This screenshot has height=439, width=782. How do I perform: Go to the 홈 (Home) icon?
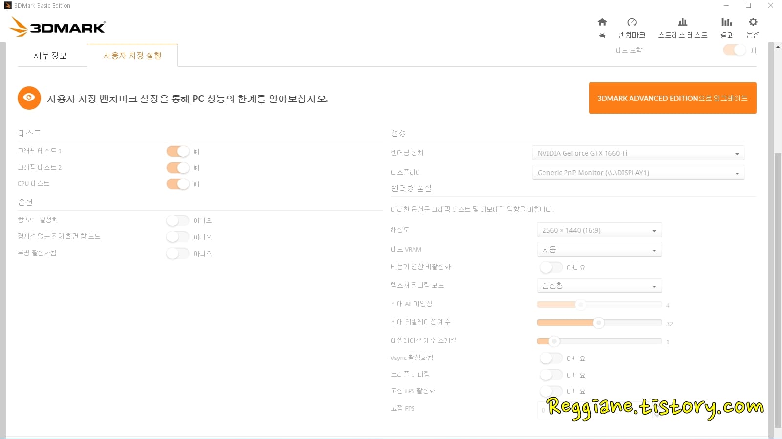click(x=602, y=22)
